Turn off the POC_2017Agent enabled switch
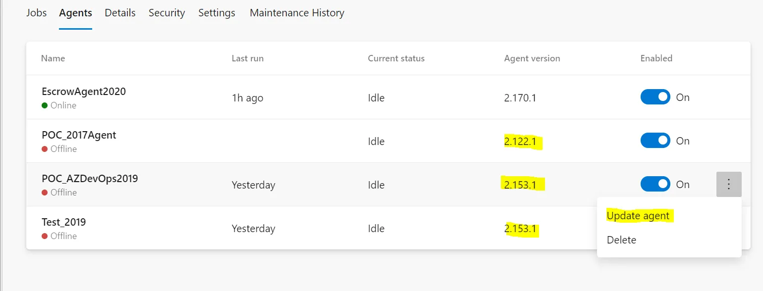 pyautogui.click(x=655, y=141)
